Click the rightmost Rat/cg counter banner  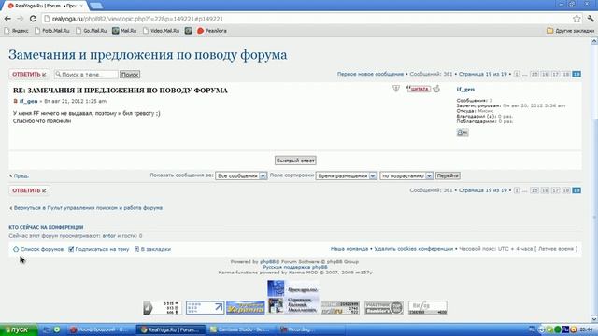tap(428, 307)
